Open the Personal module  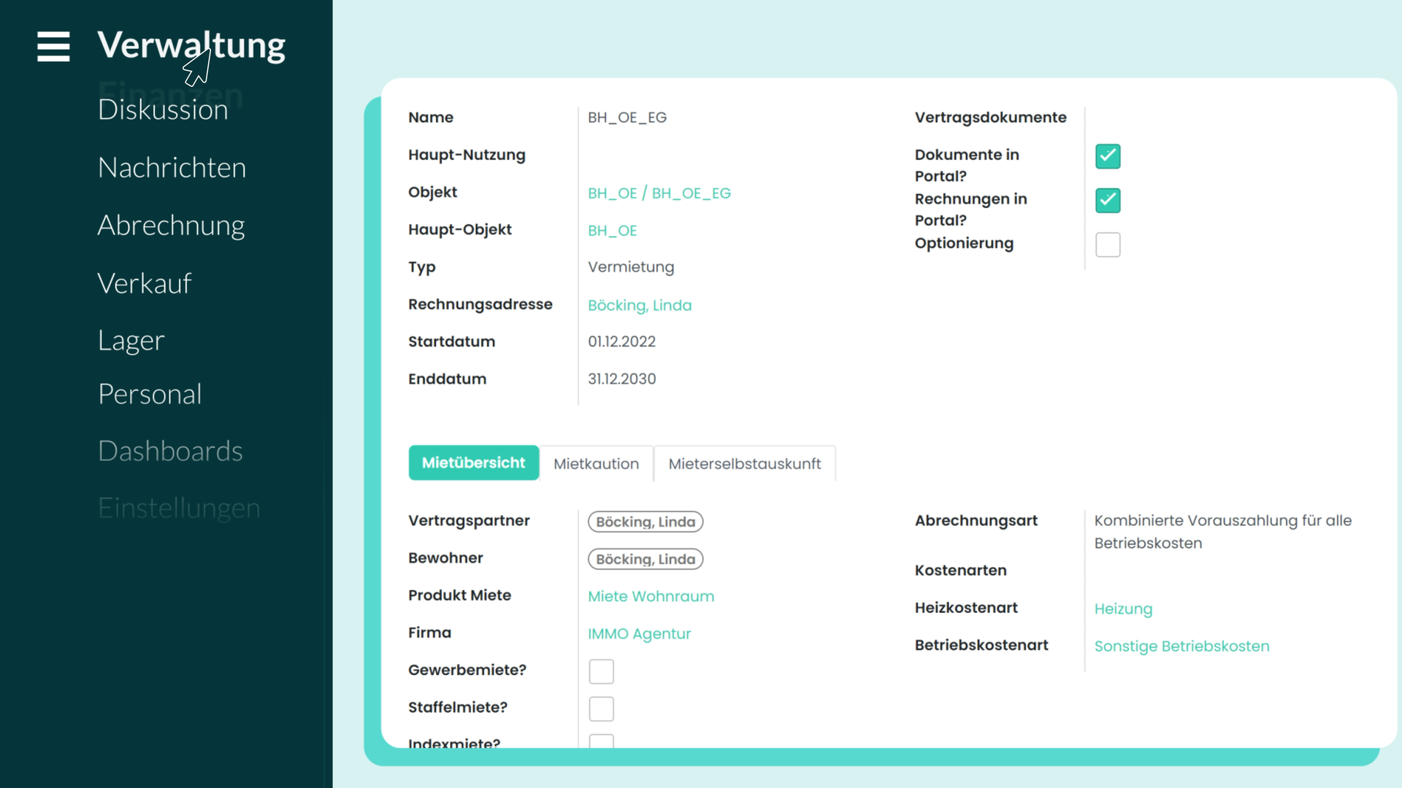click(x=150, y=394)
